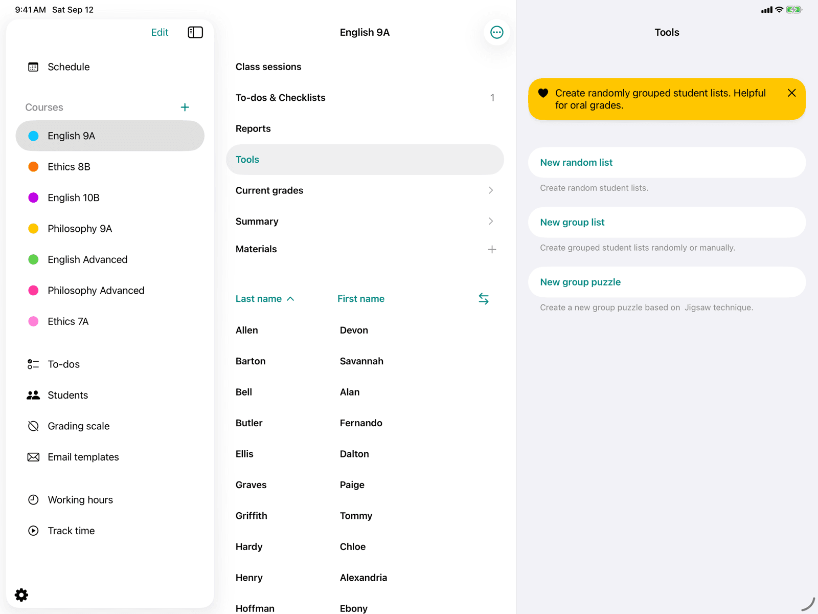Screen dimensions: 818x614
Task: Select English Advanced course
Action: [110, 259]
